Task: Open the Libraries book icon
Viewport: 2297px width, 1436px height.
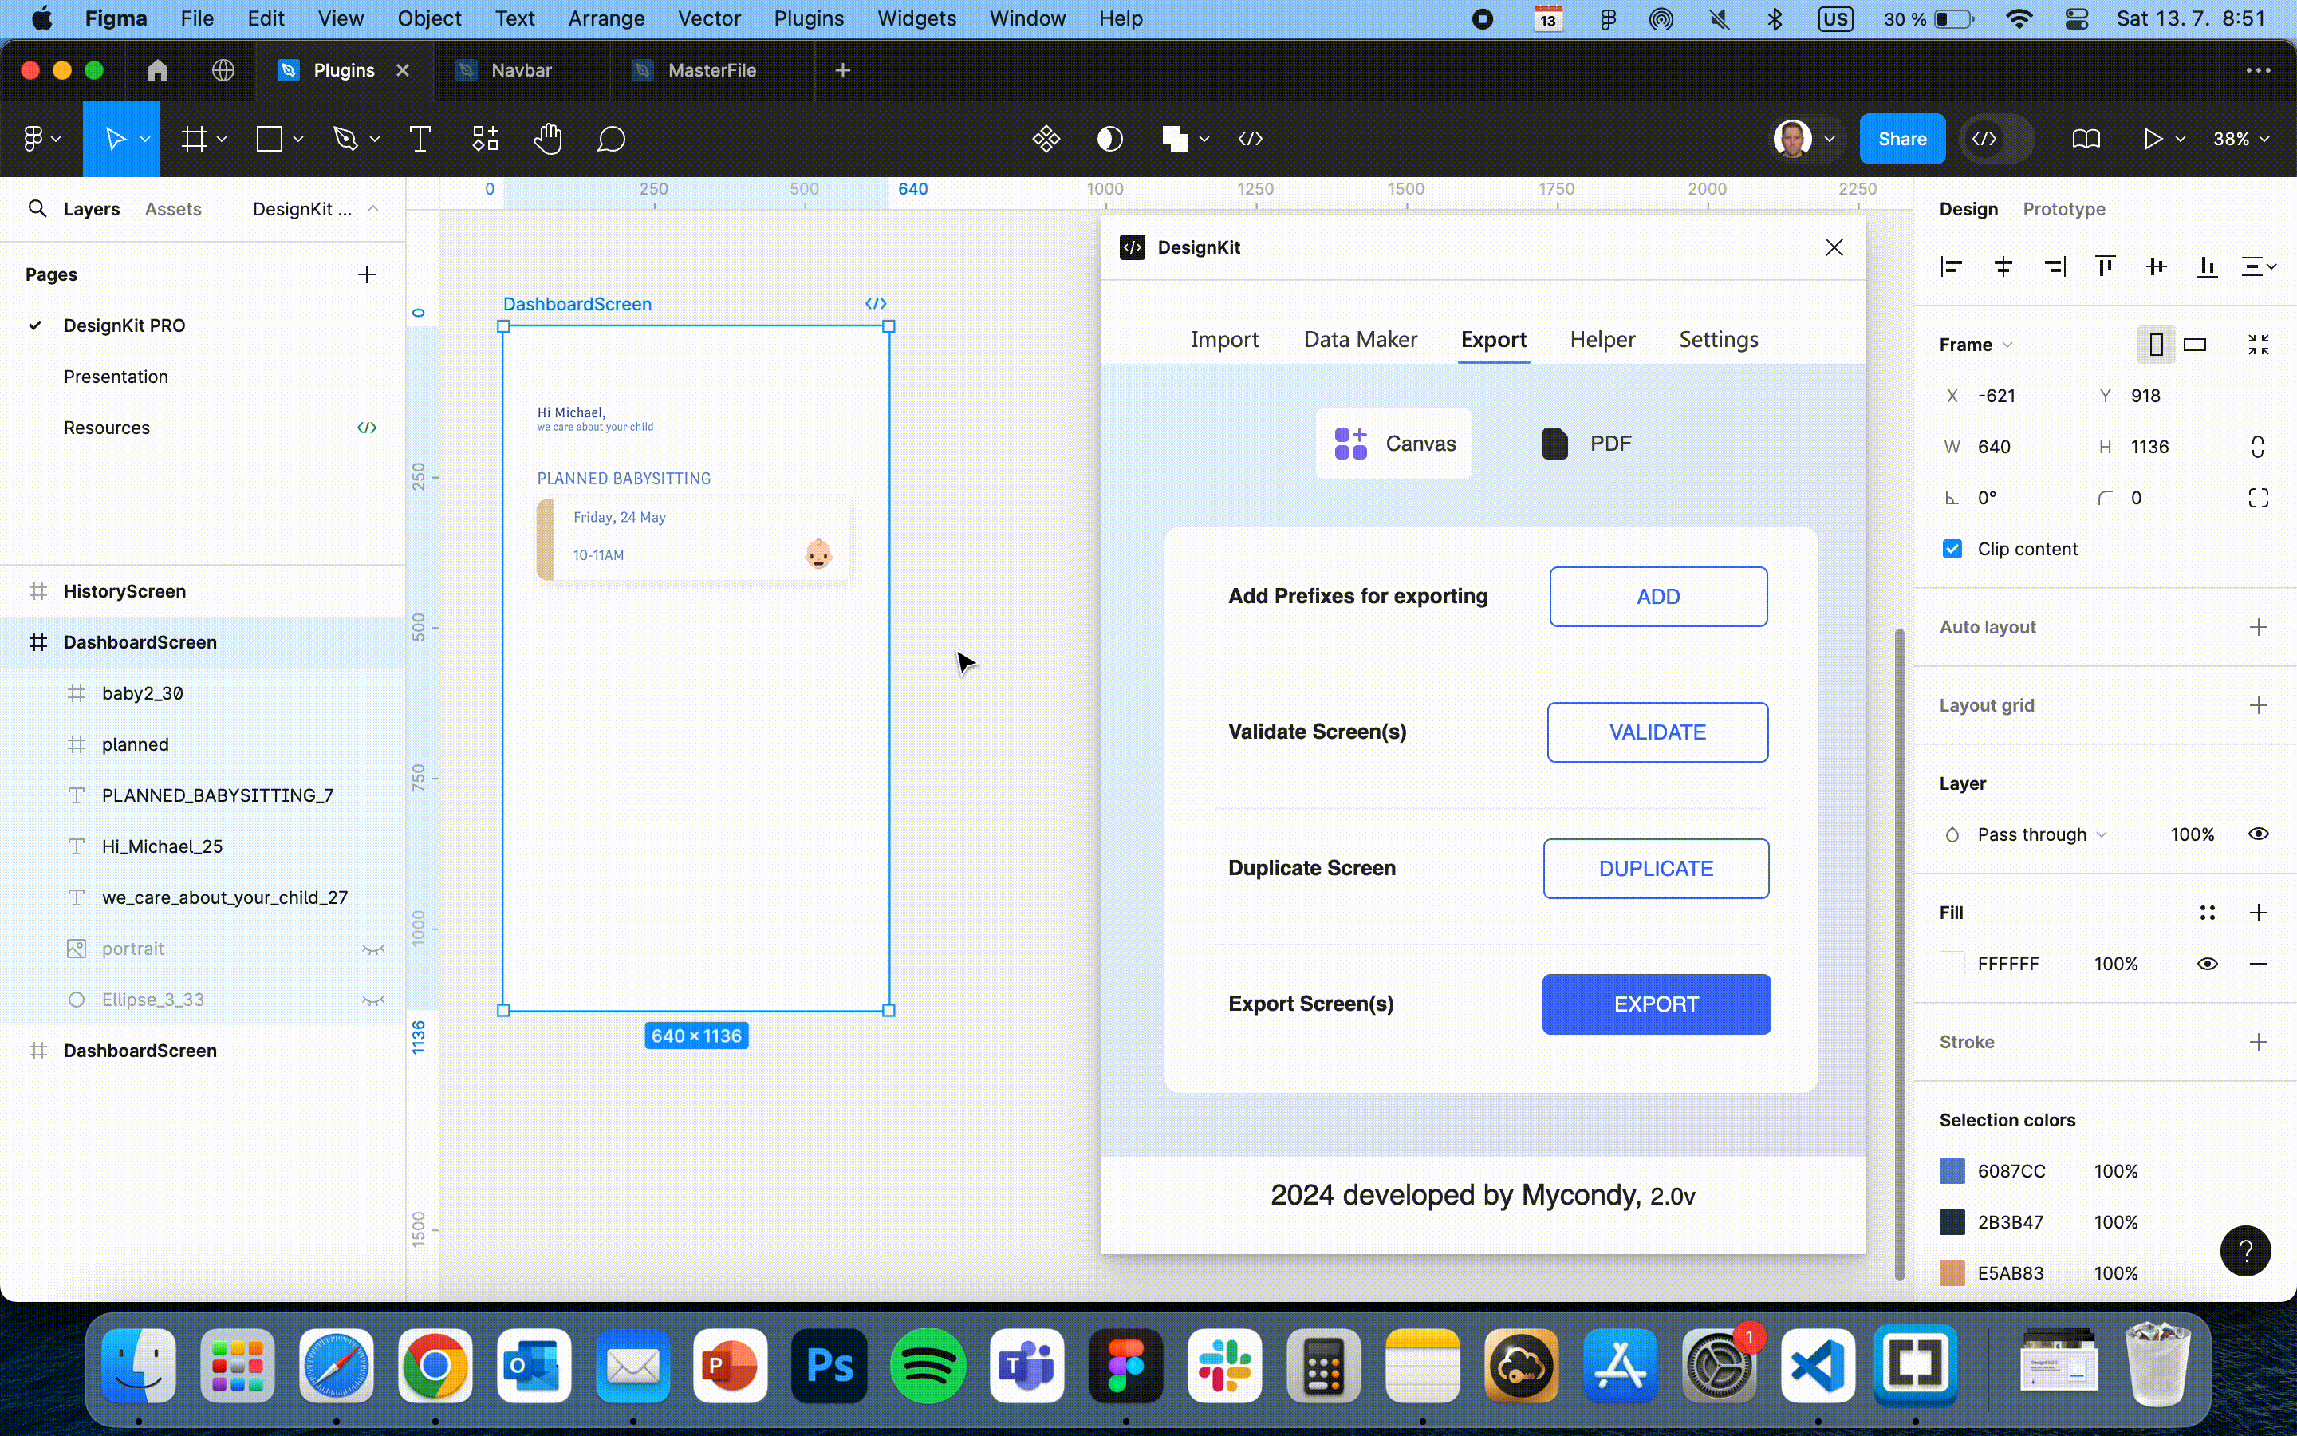Action: 2086,140
